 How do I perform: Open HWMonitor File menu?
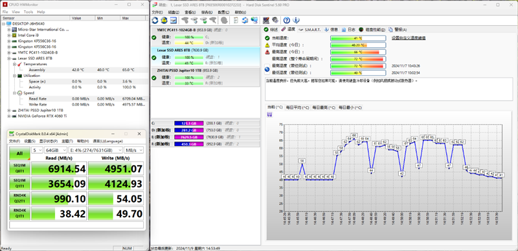(5, 12)
